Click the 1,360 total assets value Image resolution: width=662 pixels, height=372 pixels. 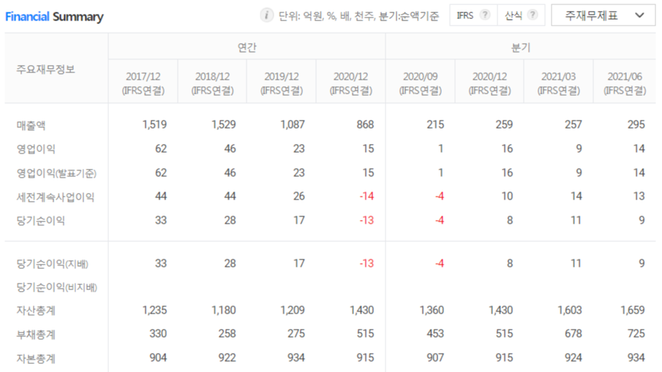(432, 310)
